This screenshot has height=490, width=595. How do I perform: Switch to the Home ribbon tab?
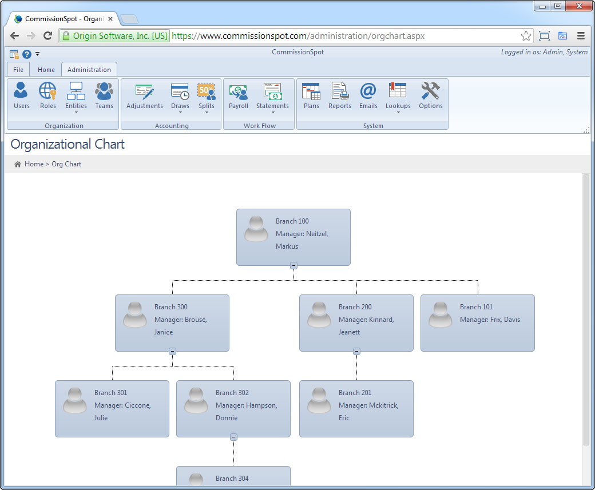46,70
